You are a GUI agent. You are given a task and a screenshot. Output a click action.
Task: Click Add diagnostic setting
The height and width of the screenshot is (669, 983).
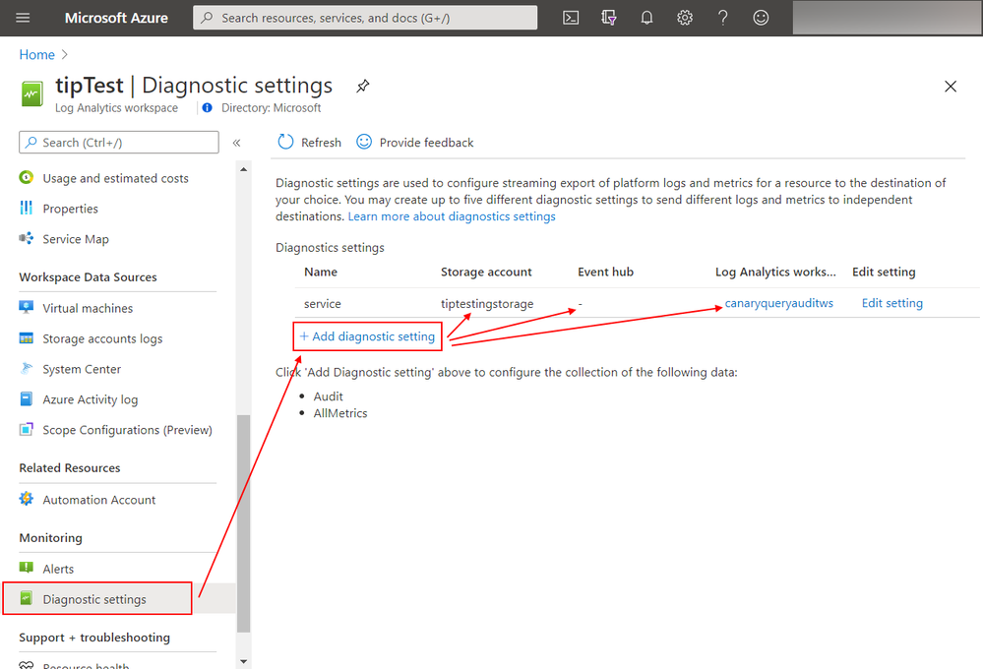click(367, 336)
